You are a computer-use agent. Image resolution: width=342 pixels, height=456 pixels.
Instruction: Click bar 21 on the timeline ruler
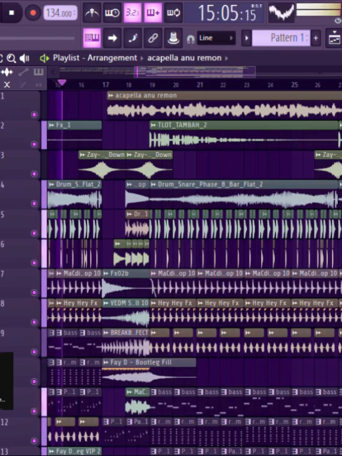[200, 84]
